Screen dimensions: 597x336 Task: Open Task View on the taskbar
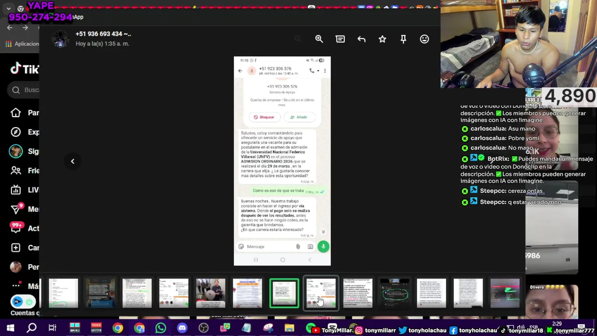pyautogui.click(x=52, y=328)
